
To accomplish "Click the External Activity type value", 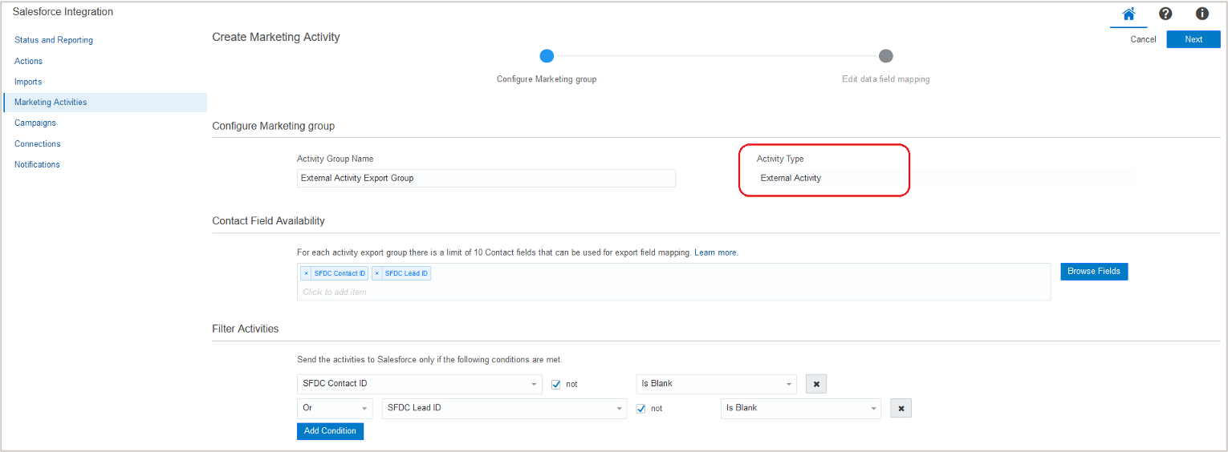I will pyautogui.click(x=791, y=178).
